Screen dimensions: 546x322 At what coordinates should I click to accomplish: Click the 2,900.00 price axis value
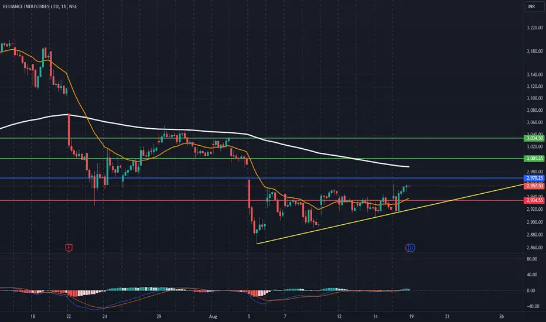click(x=534, y=222)
